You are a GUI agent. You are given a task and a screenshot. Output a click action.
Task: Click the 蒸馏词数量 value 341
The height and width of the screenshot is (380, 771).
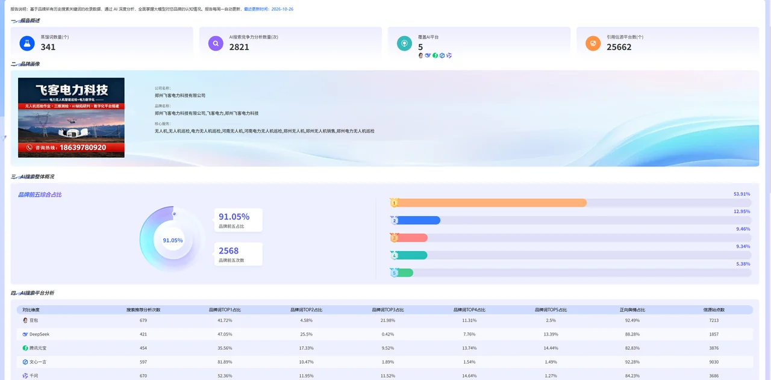48,47
